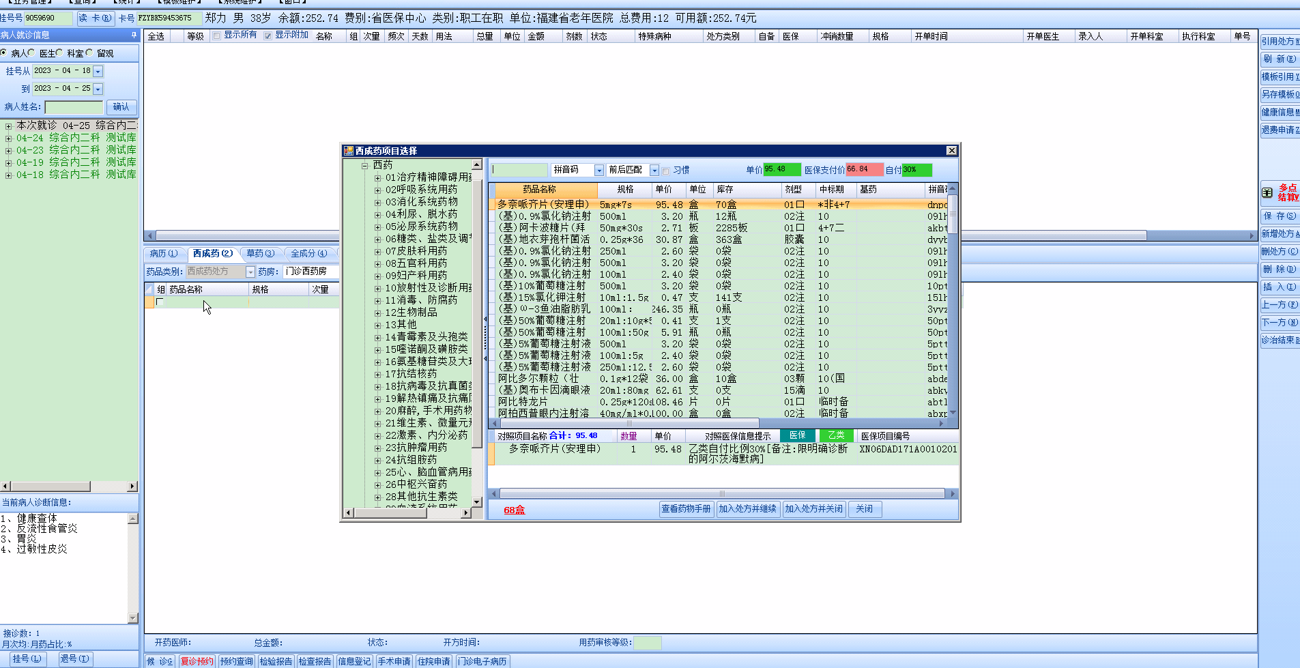Tick the 组 checkbox in the prescription row
Screen dimensions: 1300x668
pyautogui.click(x=160, y=302)
